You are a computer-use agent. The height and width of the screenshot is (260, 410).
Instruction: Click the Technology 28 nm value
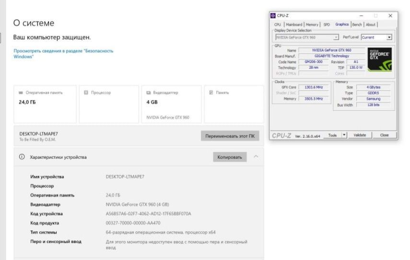point(314,68)
